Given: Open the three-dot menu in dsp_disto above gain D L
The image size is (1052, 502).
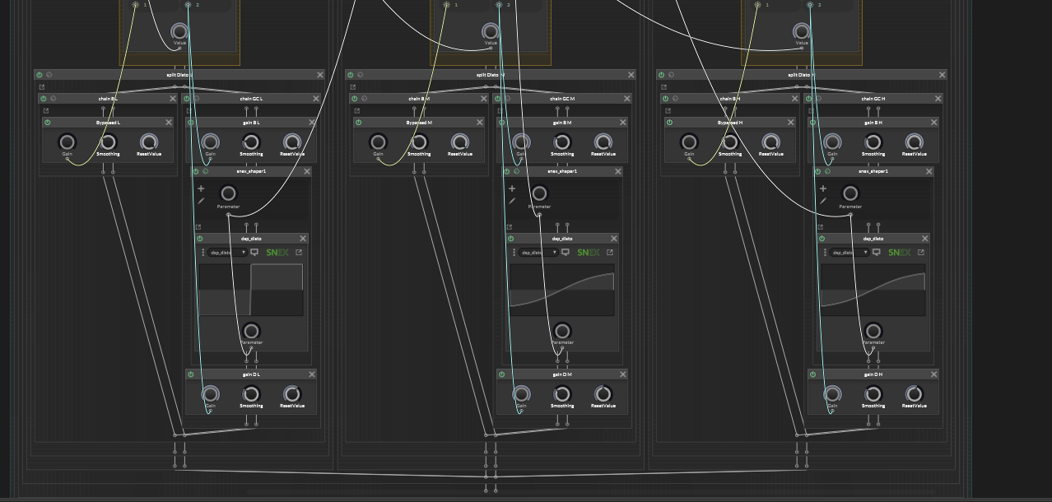Looking at the screenshot, I should 203,253.
